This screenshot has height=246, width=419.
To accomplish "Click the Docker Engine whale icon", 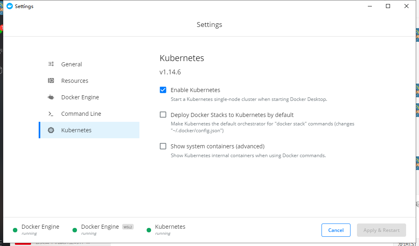I will point(51,97).
